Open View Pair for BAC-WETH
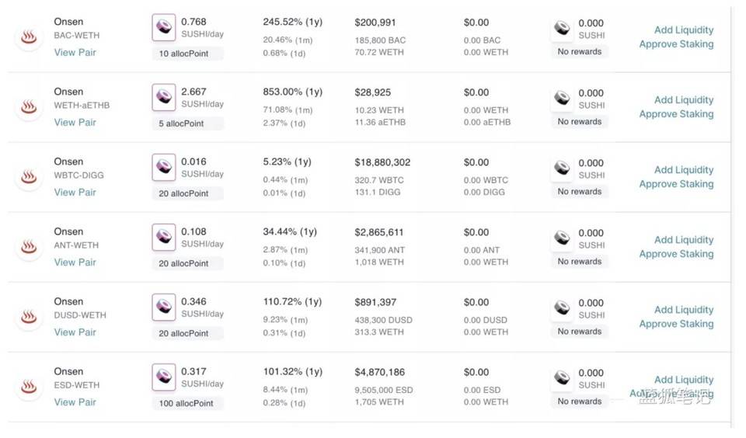Viewport: 746px width, 438px height. [x=75, y=52]
